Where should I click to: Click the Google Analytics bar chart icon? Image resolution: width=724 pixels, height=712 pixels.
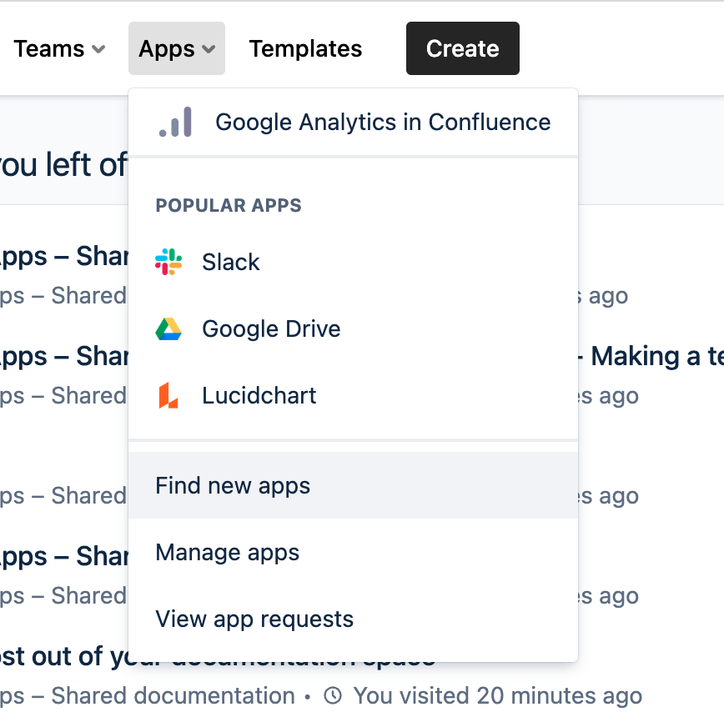point(175,122)
